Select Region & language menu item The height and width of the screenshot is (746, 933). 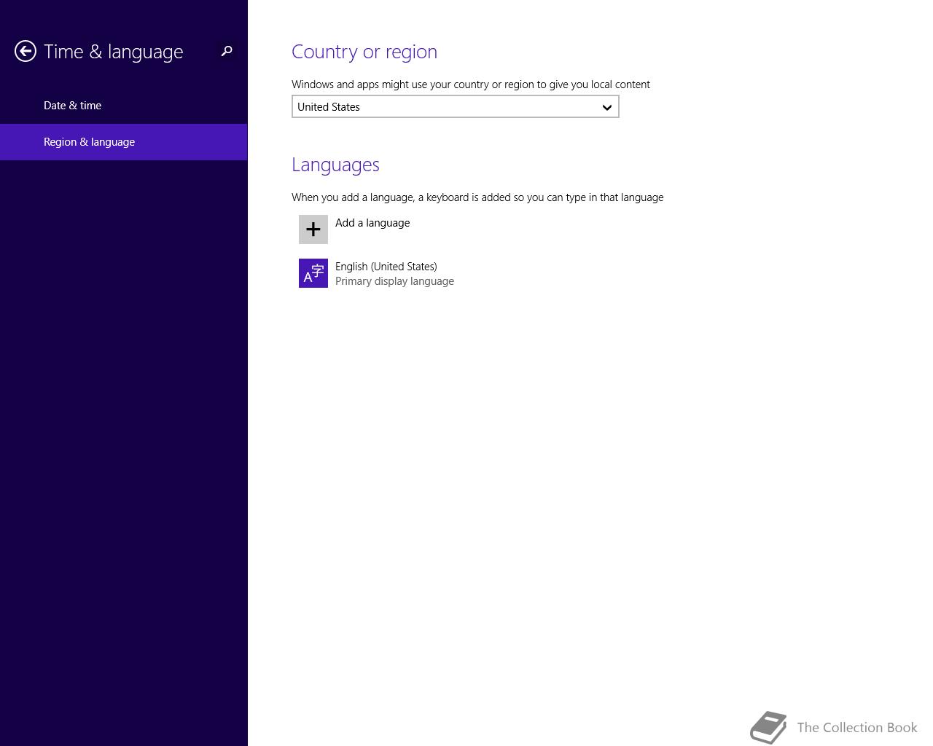click(123, 142)
